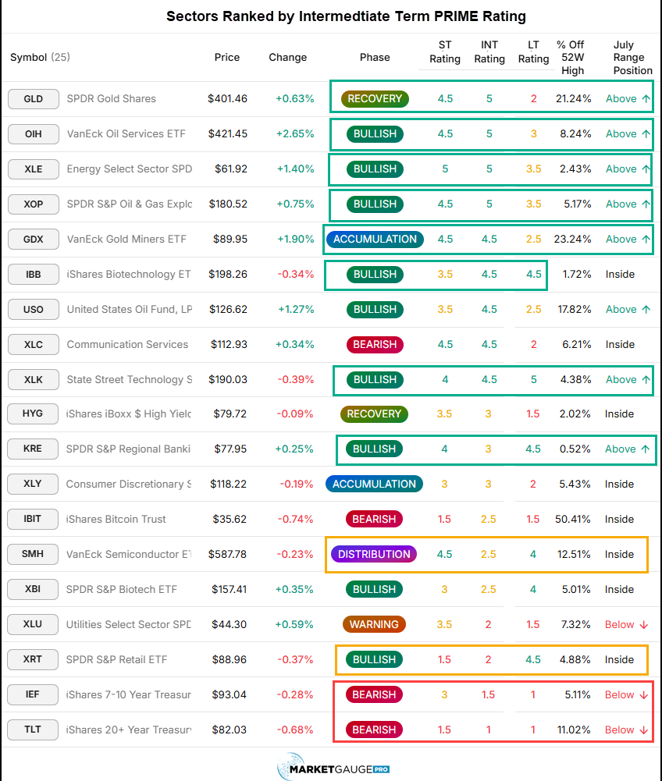Click the ACCUMULATION badge in GDX row

(x=375, y=239)
